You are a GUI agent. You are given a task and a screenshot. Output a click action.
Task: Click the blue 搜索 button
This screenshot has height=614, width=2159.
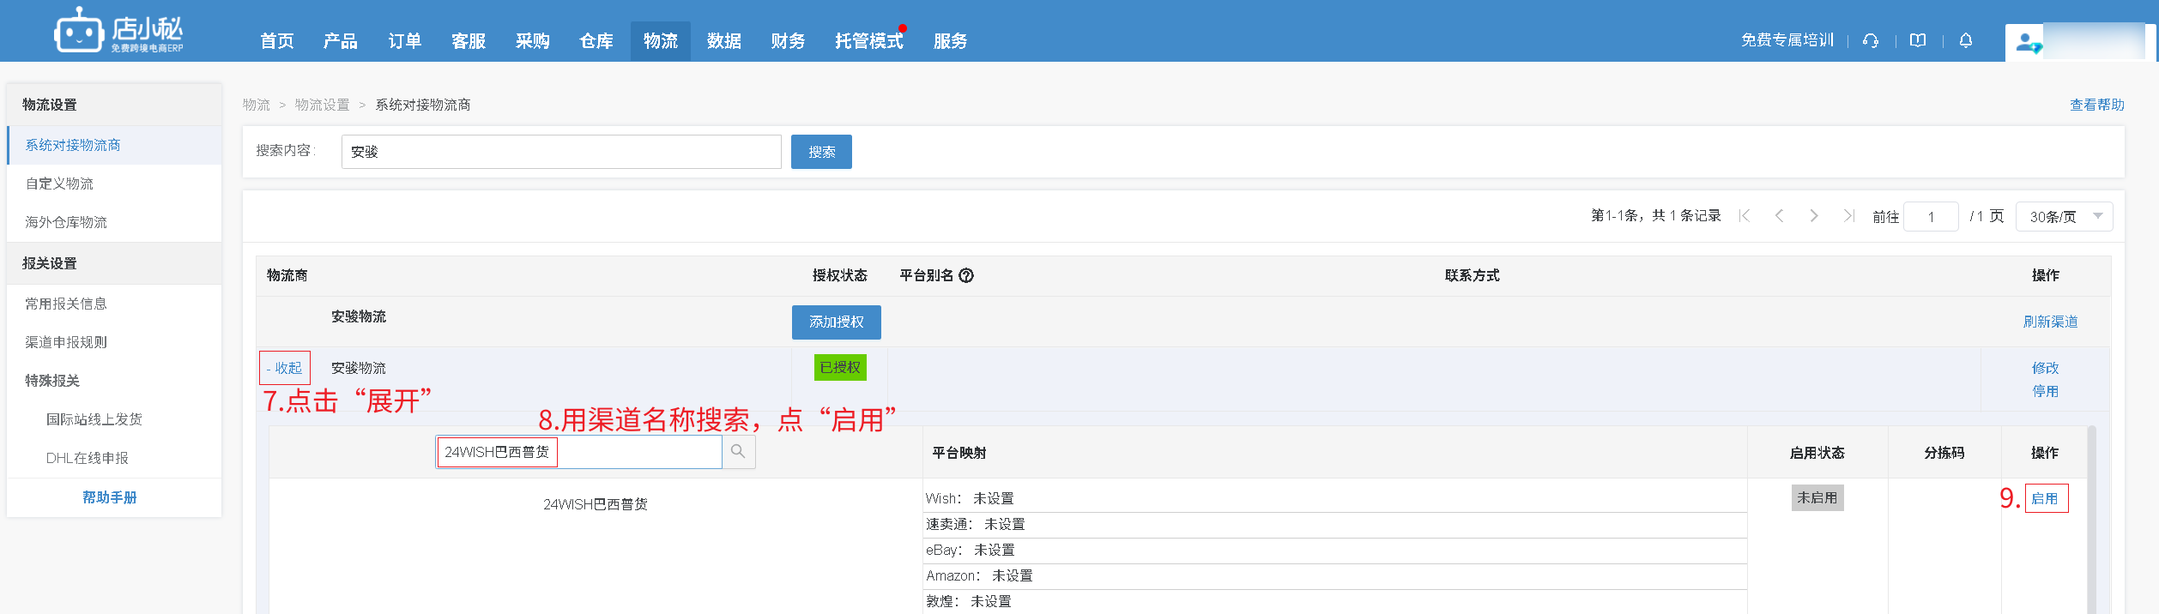[x=821, y=152]
